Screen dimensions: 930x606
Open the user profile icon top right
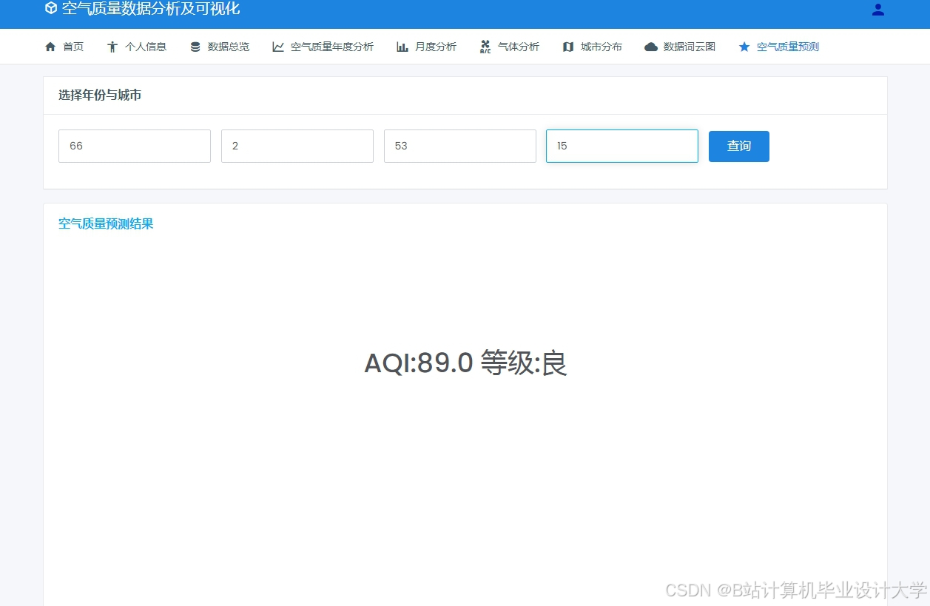click(x=877, y=10)
